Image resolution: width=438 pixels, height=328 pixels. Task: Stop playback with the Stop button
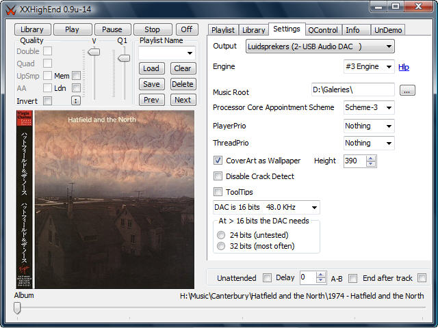click(x=152, y=29)
